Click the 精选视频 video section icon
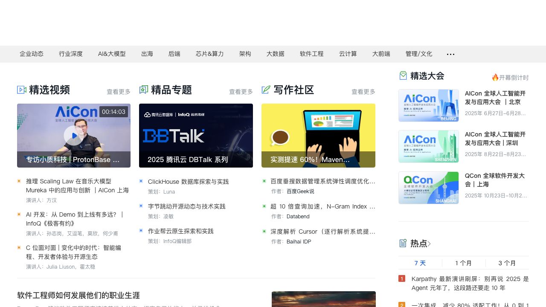The height and width of the screenshot is (307, 546). click(22, 90)
